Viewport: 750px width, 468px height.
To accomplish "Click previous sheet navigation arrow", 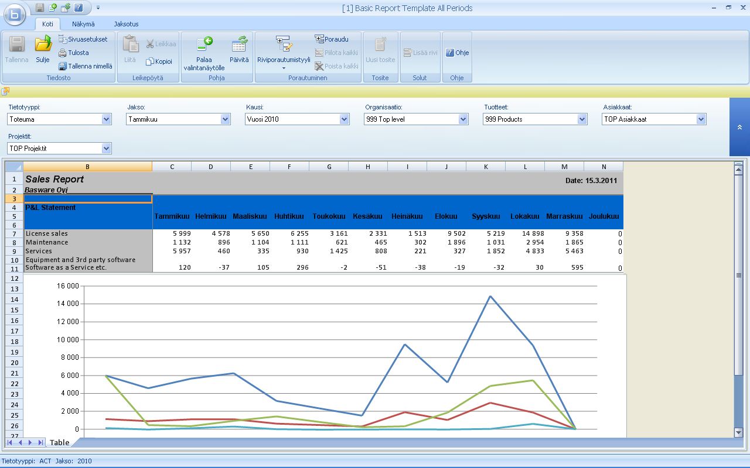I will [x=20, y=443].
